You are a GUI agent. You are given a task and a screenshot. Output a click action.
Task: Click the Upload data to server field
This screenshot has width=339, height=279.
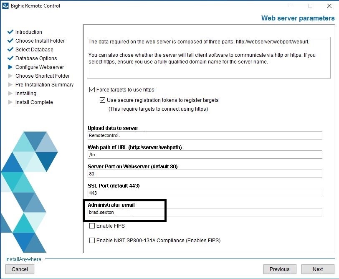coord(205,135)
